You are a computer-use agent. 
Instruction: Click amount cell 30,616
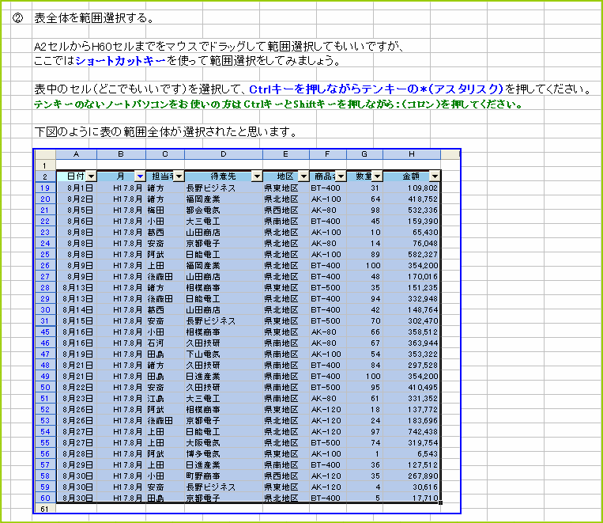pos(412,487)
